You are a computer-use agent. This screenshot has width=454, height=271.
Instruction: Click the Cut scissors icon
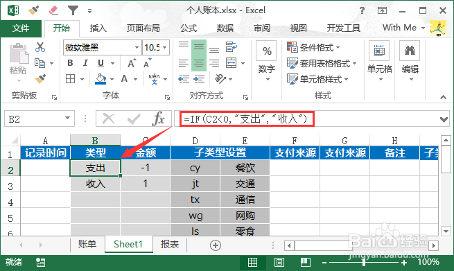coord(40,47)
